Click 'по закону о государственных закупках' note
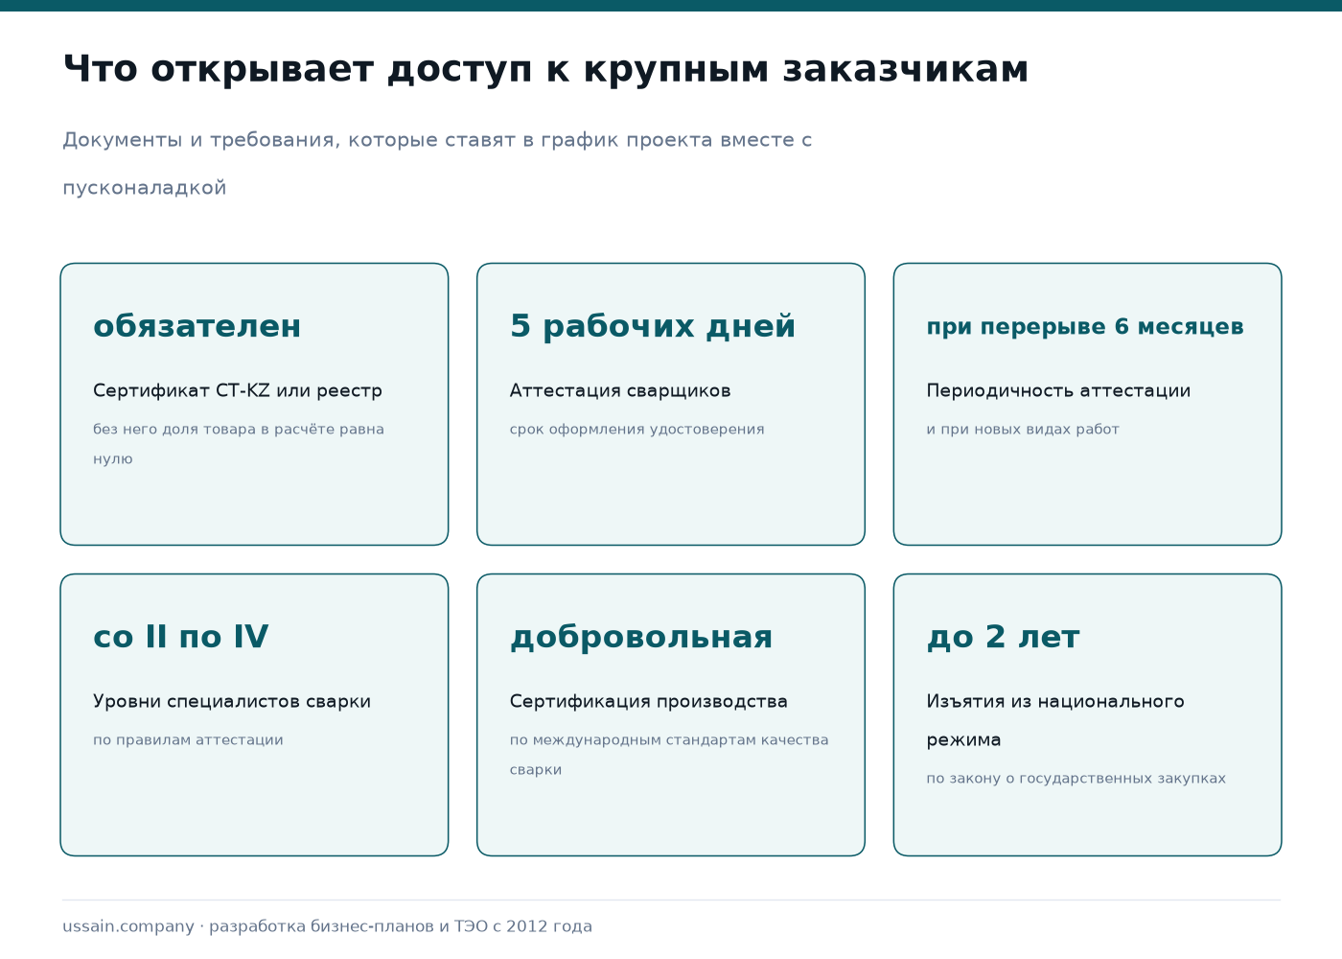 point(1076,779)
